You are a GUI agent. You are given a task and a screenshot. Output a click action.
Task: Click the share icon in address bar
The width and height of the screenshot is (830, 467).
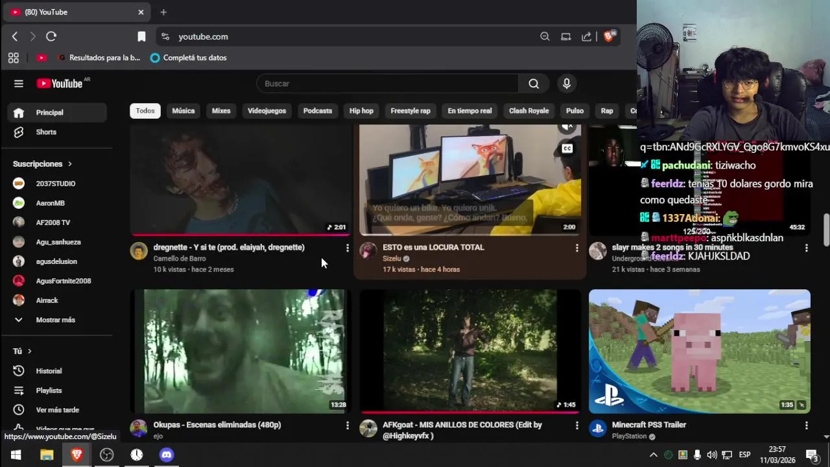pos(587,37)
